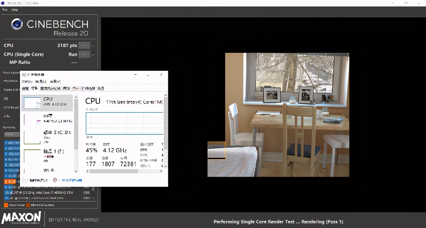This screenshot has width=426, height=228.
Task: Click the left arrow of the horizontal scrollbar
Action: click(87, 171)
